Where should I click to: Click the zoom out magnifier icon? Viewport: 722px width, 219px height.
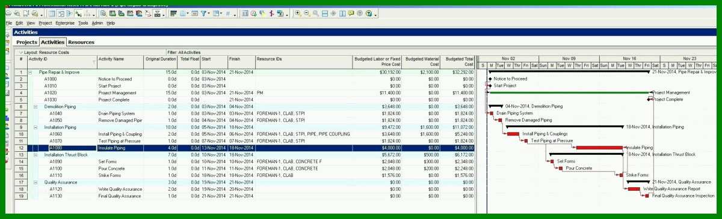(x=306, y=13)
